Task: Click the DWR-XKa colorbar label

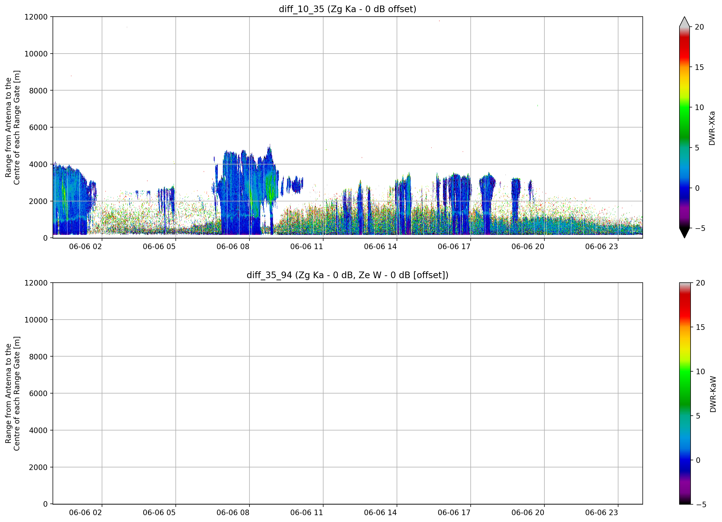Action: [x=712, y=128]
